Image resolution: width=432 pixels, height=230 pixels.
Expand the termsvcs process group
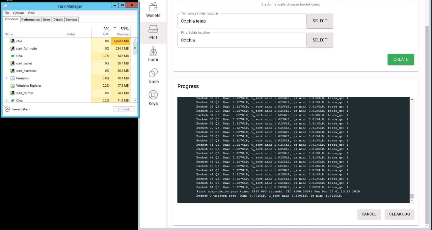pyautogui.click(x=6, y=78)
